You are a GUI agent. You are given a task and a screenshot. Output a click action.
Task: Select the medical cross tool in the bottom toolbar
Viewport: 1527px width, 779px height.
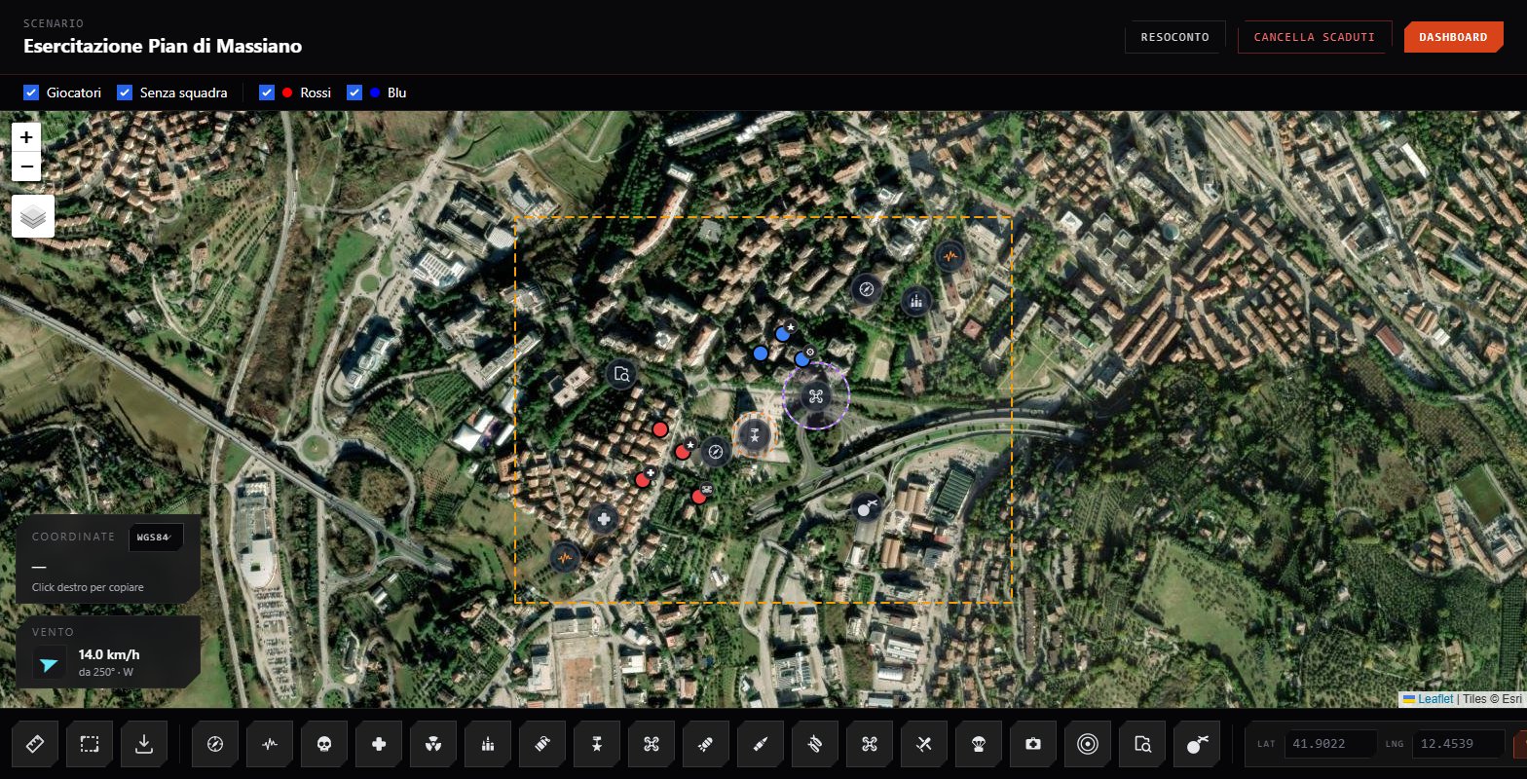coord(379,745)
